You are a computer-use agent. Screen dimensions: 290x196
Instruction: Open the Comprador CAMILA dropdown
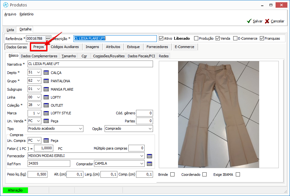[x=142, y=164]
